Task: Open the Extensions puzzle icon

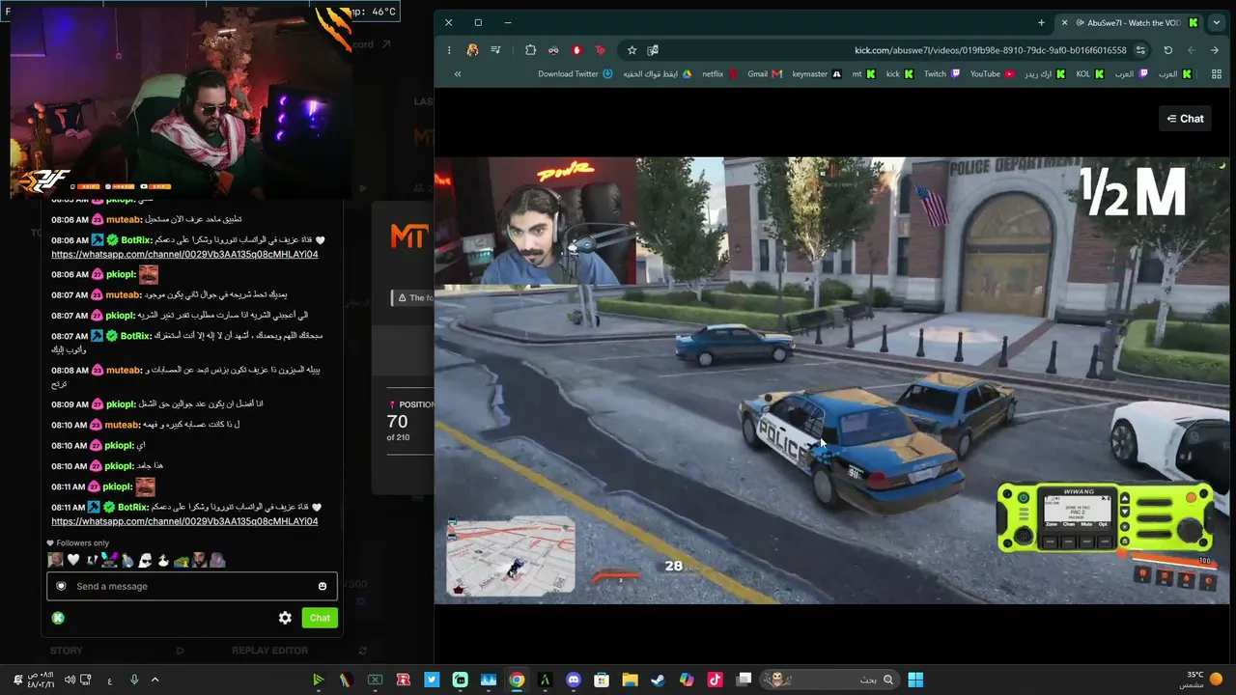Action: (x=530, y=50)
